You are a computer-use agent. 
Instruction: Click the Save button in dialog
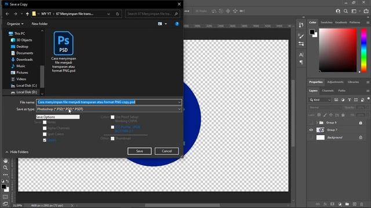[x=139, y=151]
